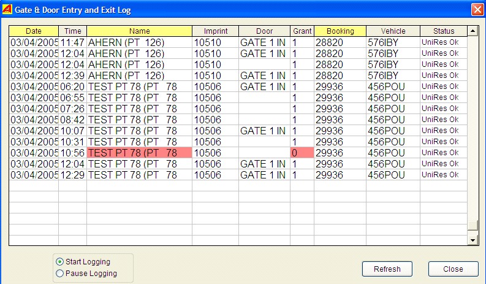Click GATE 1 IN in the 12:29 row
The image size is (486, 284).
click(264, 175)
